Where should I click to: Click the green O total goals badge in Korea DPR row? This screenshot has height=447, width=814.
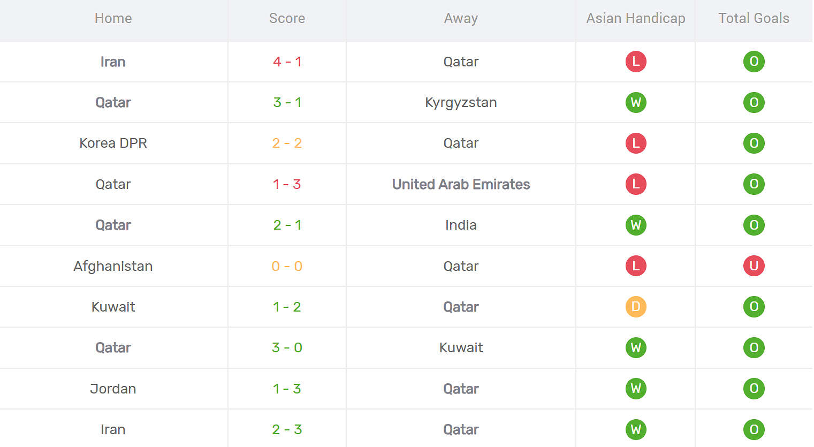pyautogui.click(x=754, y=143)
